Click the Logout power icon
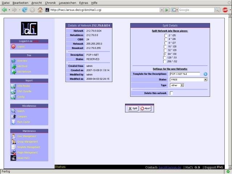 tap(13, 46)
